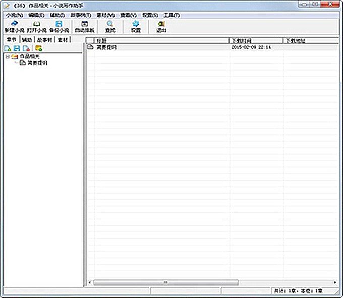Open the 素材(M) menu
343x298 pixels.
(105, 15)
